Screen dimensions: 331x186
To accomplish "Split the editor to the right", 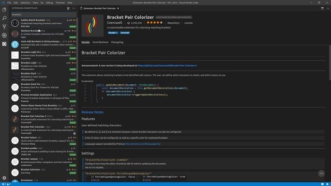I will (322, 8).
